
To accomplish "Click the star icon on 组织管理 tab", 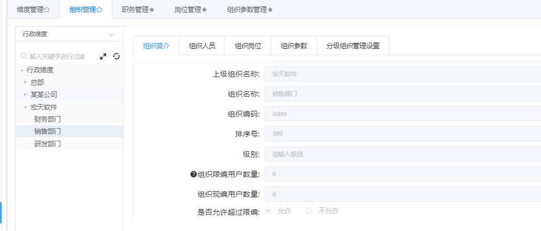I will click(100, 9).
